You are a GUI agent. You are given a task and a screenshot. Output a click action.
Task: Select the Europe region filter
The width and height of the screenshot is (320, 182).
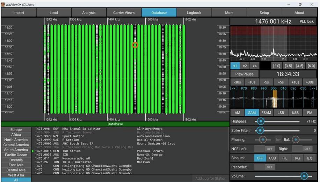coord(16,130)
